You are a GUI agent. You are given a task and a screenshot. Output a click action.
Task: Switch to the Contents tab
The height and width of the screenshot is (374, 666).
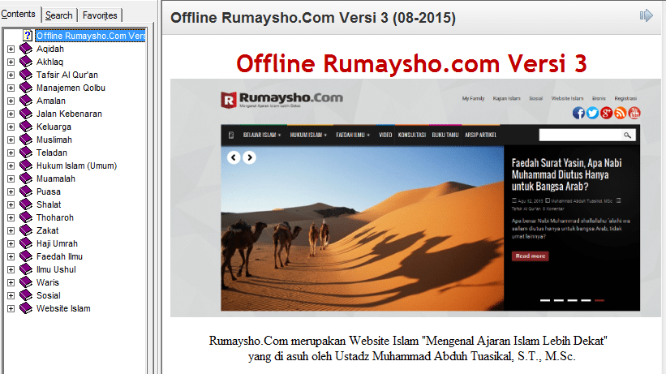(19, 14)
